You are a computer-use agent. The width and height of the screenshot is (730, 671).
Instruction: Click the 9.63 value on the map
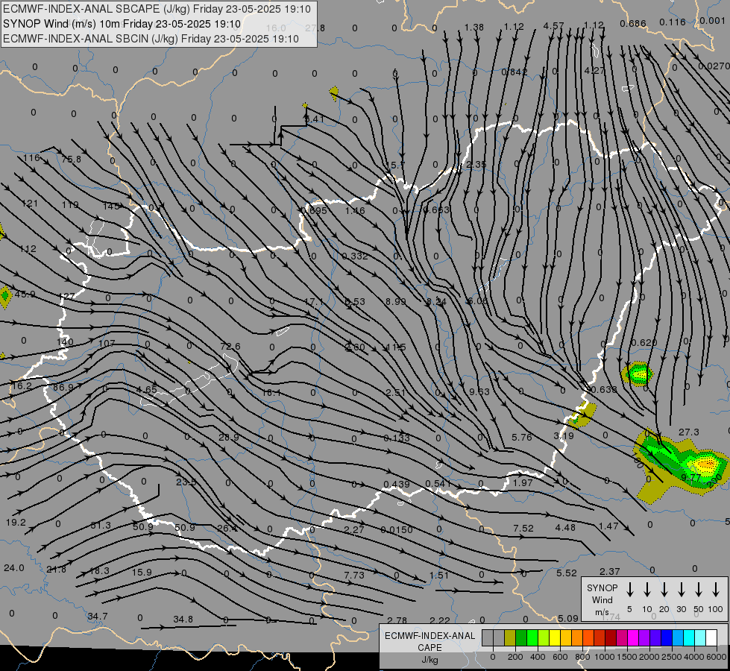pyautogui.click(x=479, y=391)
